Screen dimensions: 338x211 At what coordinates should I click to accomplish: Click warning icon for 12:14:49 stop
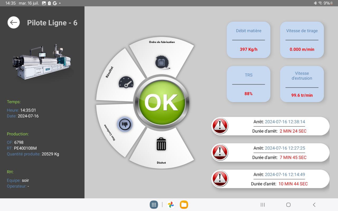click(x=220, y=179)
